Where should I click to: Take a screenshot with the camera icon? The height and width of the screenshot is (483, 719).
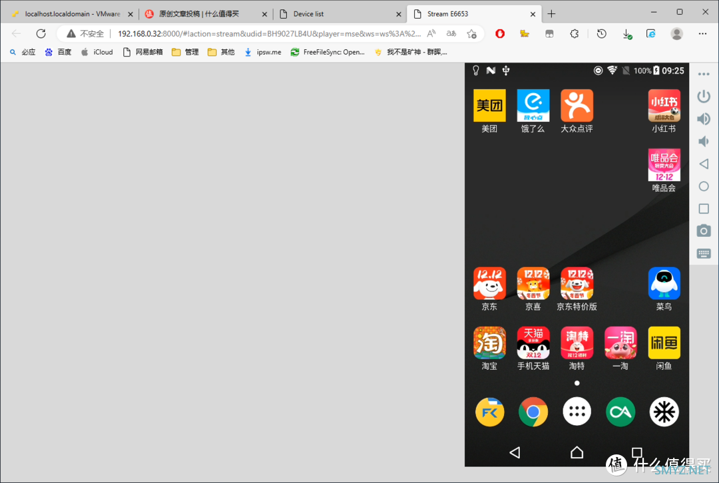click(704, 231)
